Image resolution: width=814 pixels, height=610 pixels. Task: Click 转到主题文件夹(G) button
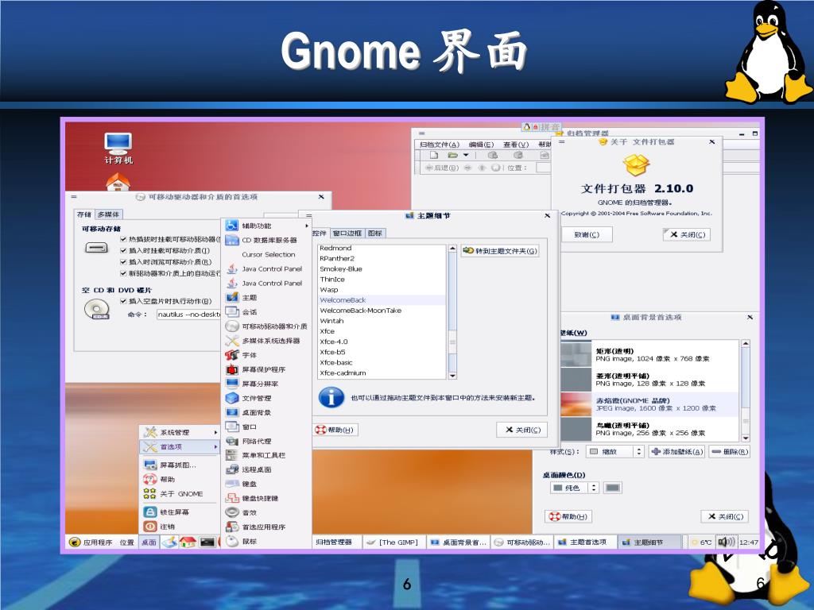coord(499,251)
